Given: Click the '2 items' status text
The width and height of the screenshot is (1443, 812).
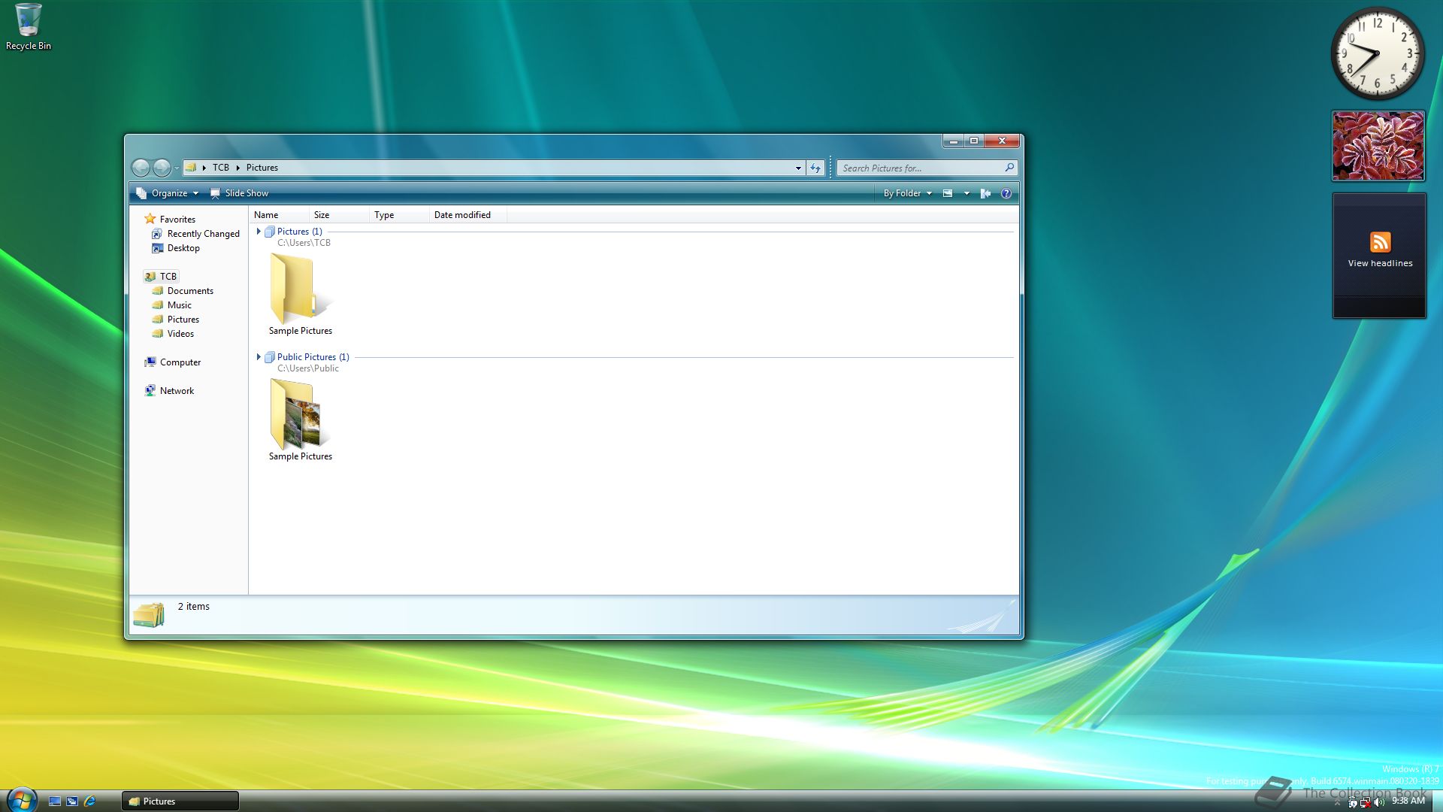Looking at the screenshot, I should coord(194,607).
